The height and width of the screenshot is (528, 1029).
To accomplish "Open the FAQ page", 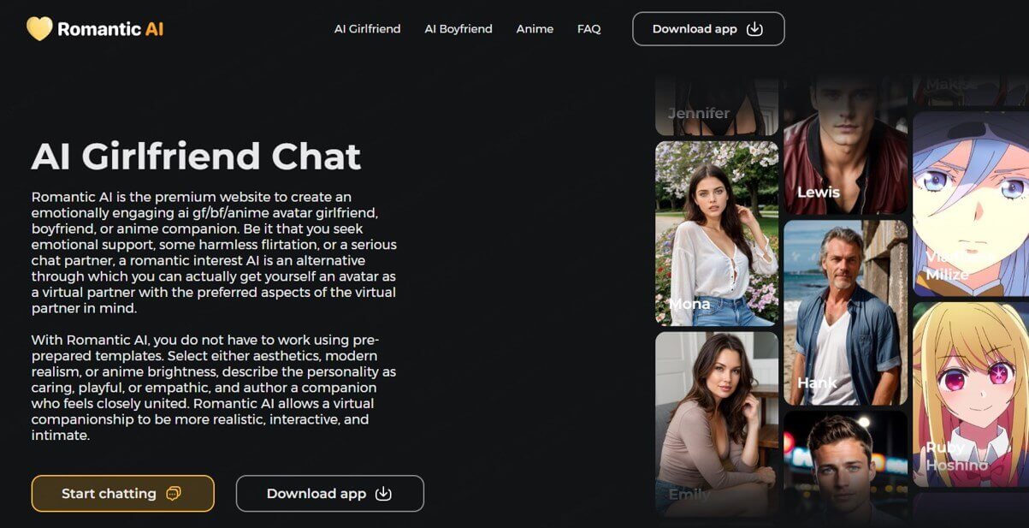I will click(x=588, y=29).
